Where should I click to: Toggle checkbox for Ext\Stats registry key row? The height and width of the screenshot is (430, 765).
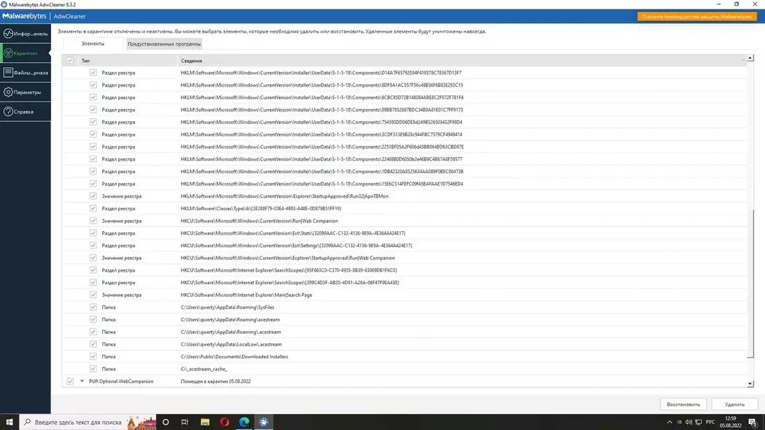(x=93, y=233)
